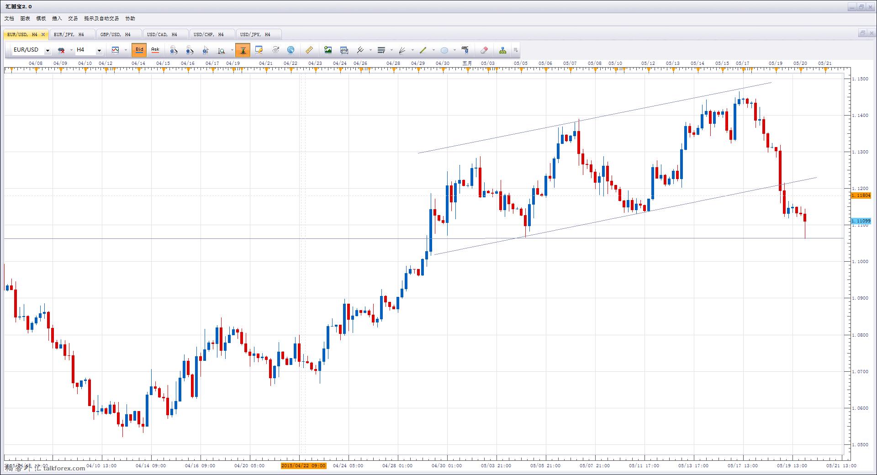Screen dimensions: 877x475
Task: Click the 1.0500 price axis label
Action: (861, 445)
